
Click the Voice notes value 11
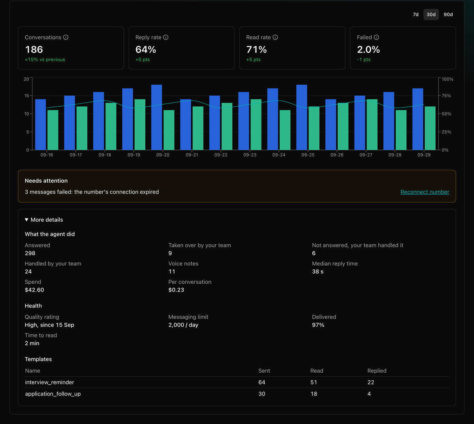[x=172, y=271]
